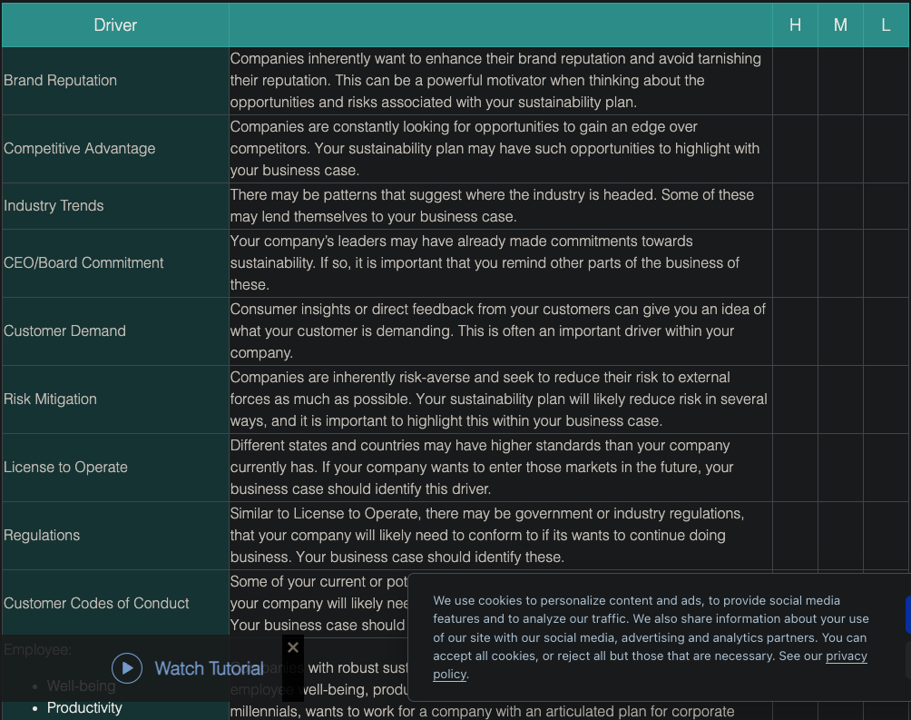911x720 pixels.
Task: Close the Watch Tutorial popup
Action: [292, 647]
